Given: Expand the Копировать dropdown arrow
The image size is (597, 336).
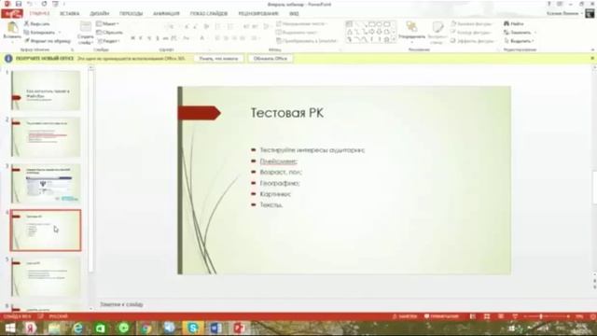Looking at the screenshot, I should (60, 33).
